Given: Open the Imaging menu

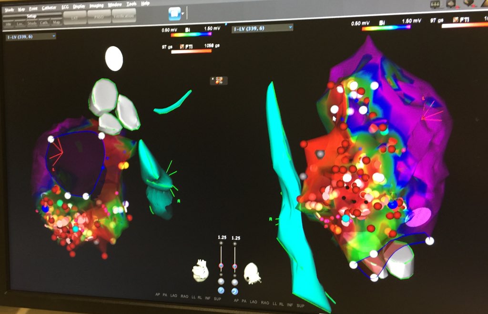Looking at the screenshot, I should tap(96, 6).
